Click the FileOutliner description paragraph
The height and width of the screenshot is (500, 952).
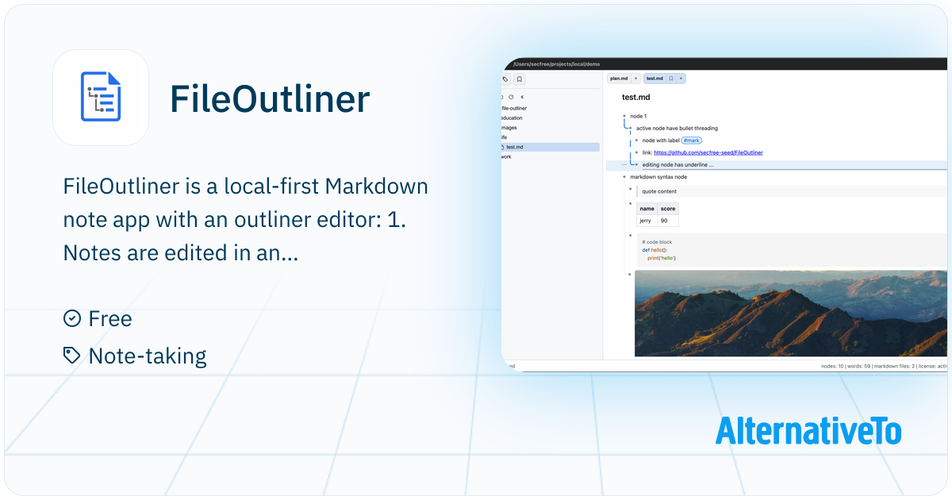pyautogui.click(x=245, y=221)
